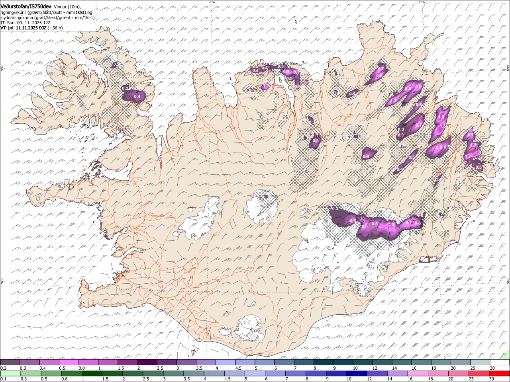This screenshot has width=510, height=382.
Task: Select light pink bottom-row swatch starting at 16
Action: [417, 373]
